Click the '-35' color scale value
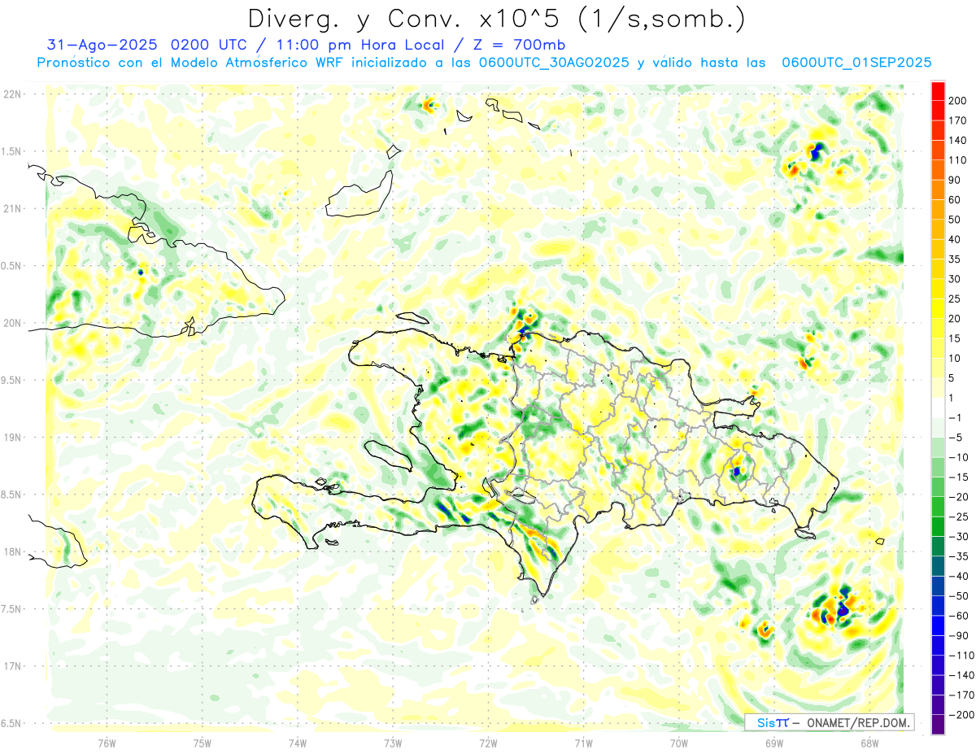 961,556
